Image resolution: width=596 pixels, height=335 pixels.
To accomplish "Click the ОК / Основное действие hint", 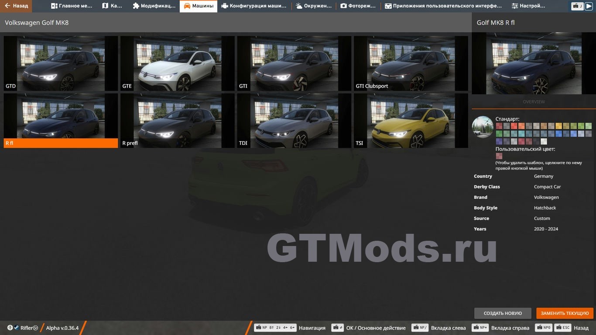I will coord(369,328).
